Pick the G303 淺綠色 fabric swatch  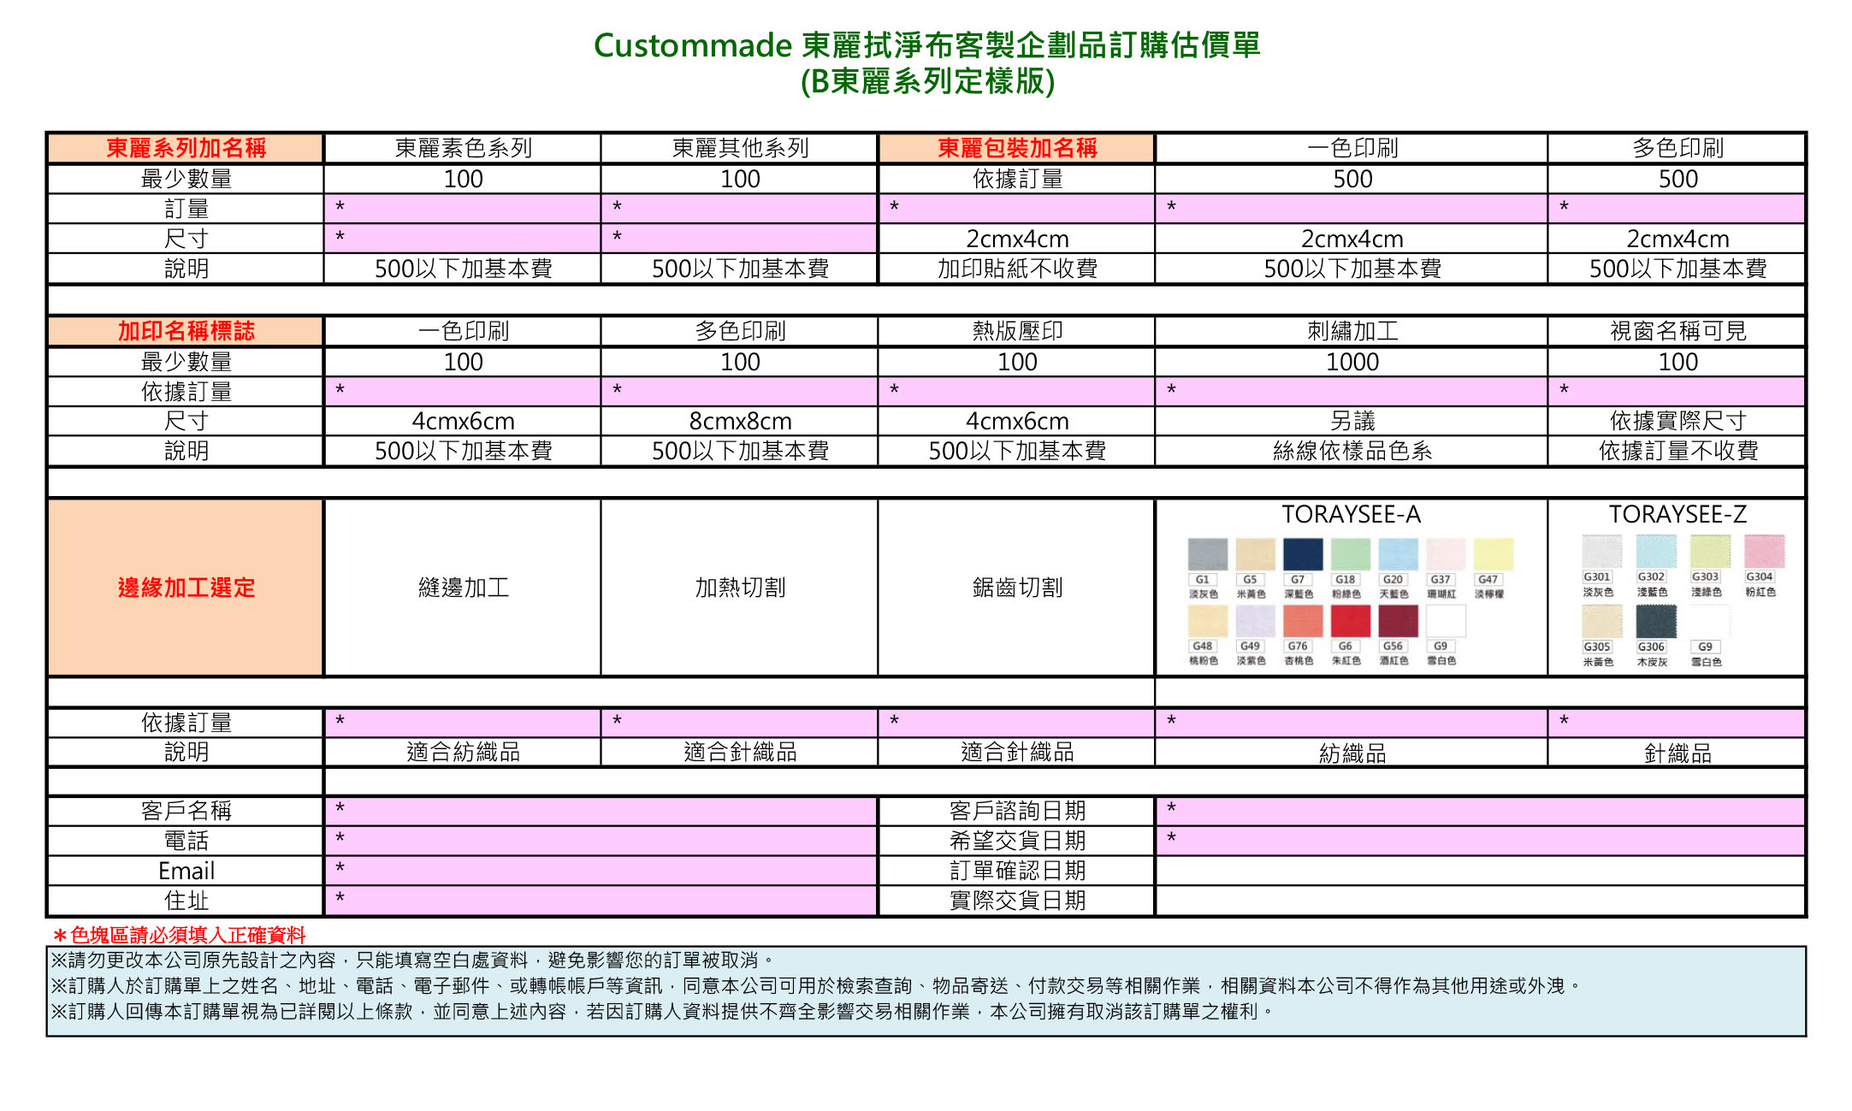(x=1710, y=552)
